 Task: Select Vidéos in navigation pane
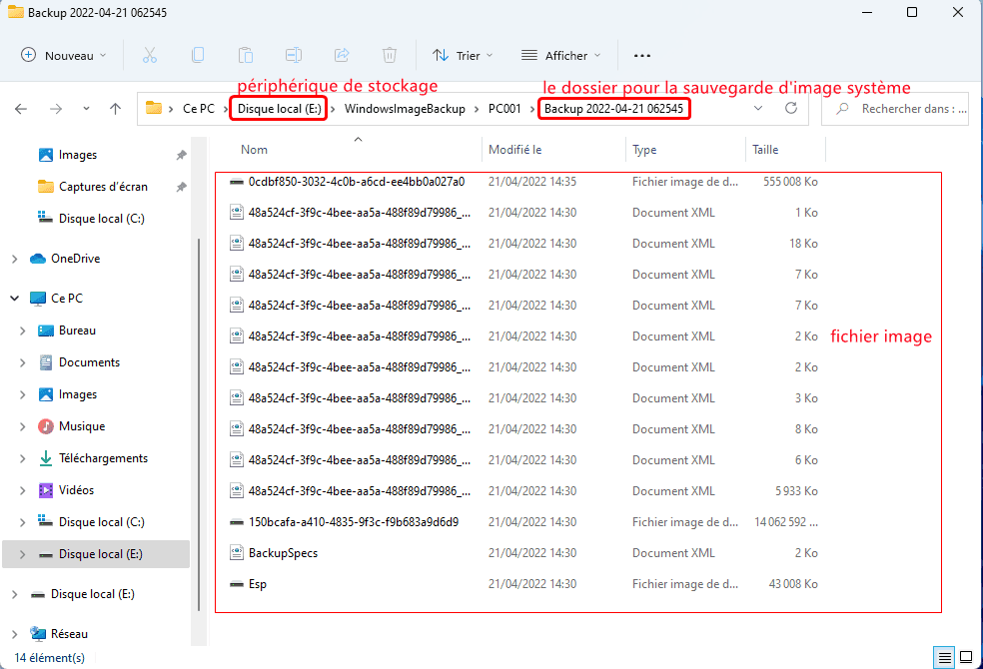click(x=76, y=490)
